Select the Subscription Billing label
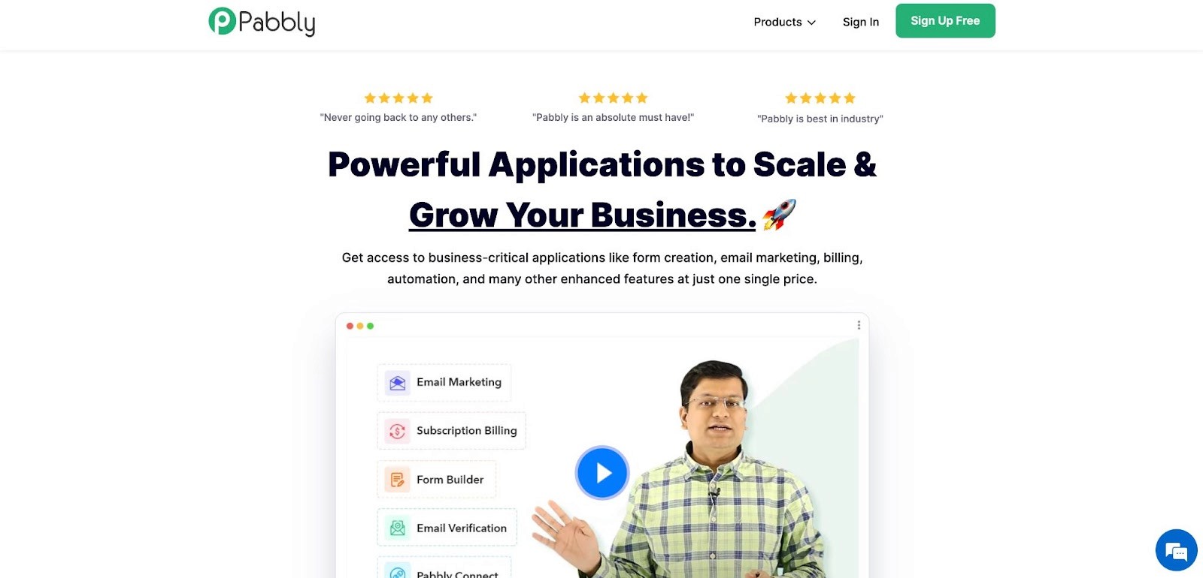1203x578 pixels. pos(467,431)
